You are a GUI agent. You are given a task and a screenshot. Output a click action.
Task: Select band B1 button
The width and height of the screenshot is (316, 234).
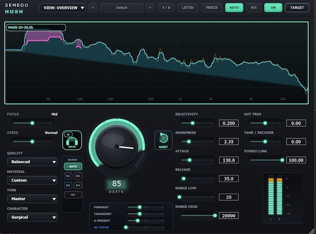[68, 176]
